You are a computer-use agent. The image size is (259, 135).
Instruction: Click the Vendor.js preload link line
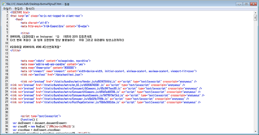pyautogui.click(x=109, y=82)
